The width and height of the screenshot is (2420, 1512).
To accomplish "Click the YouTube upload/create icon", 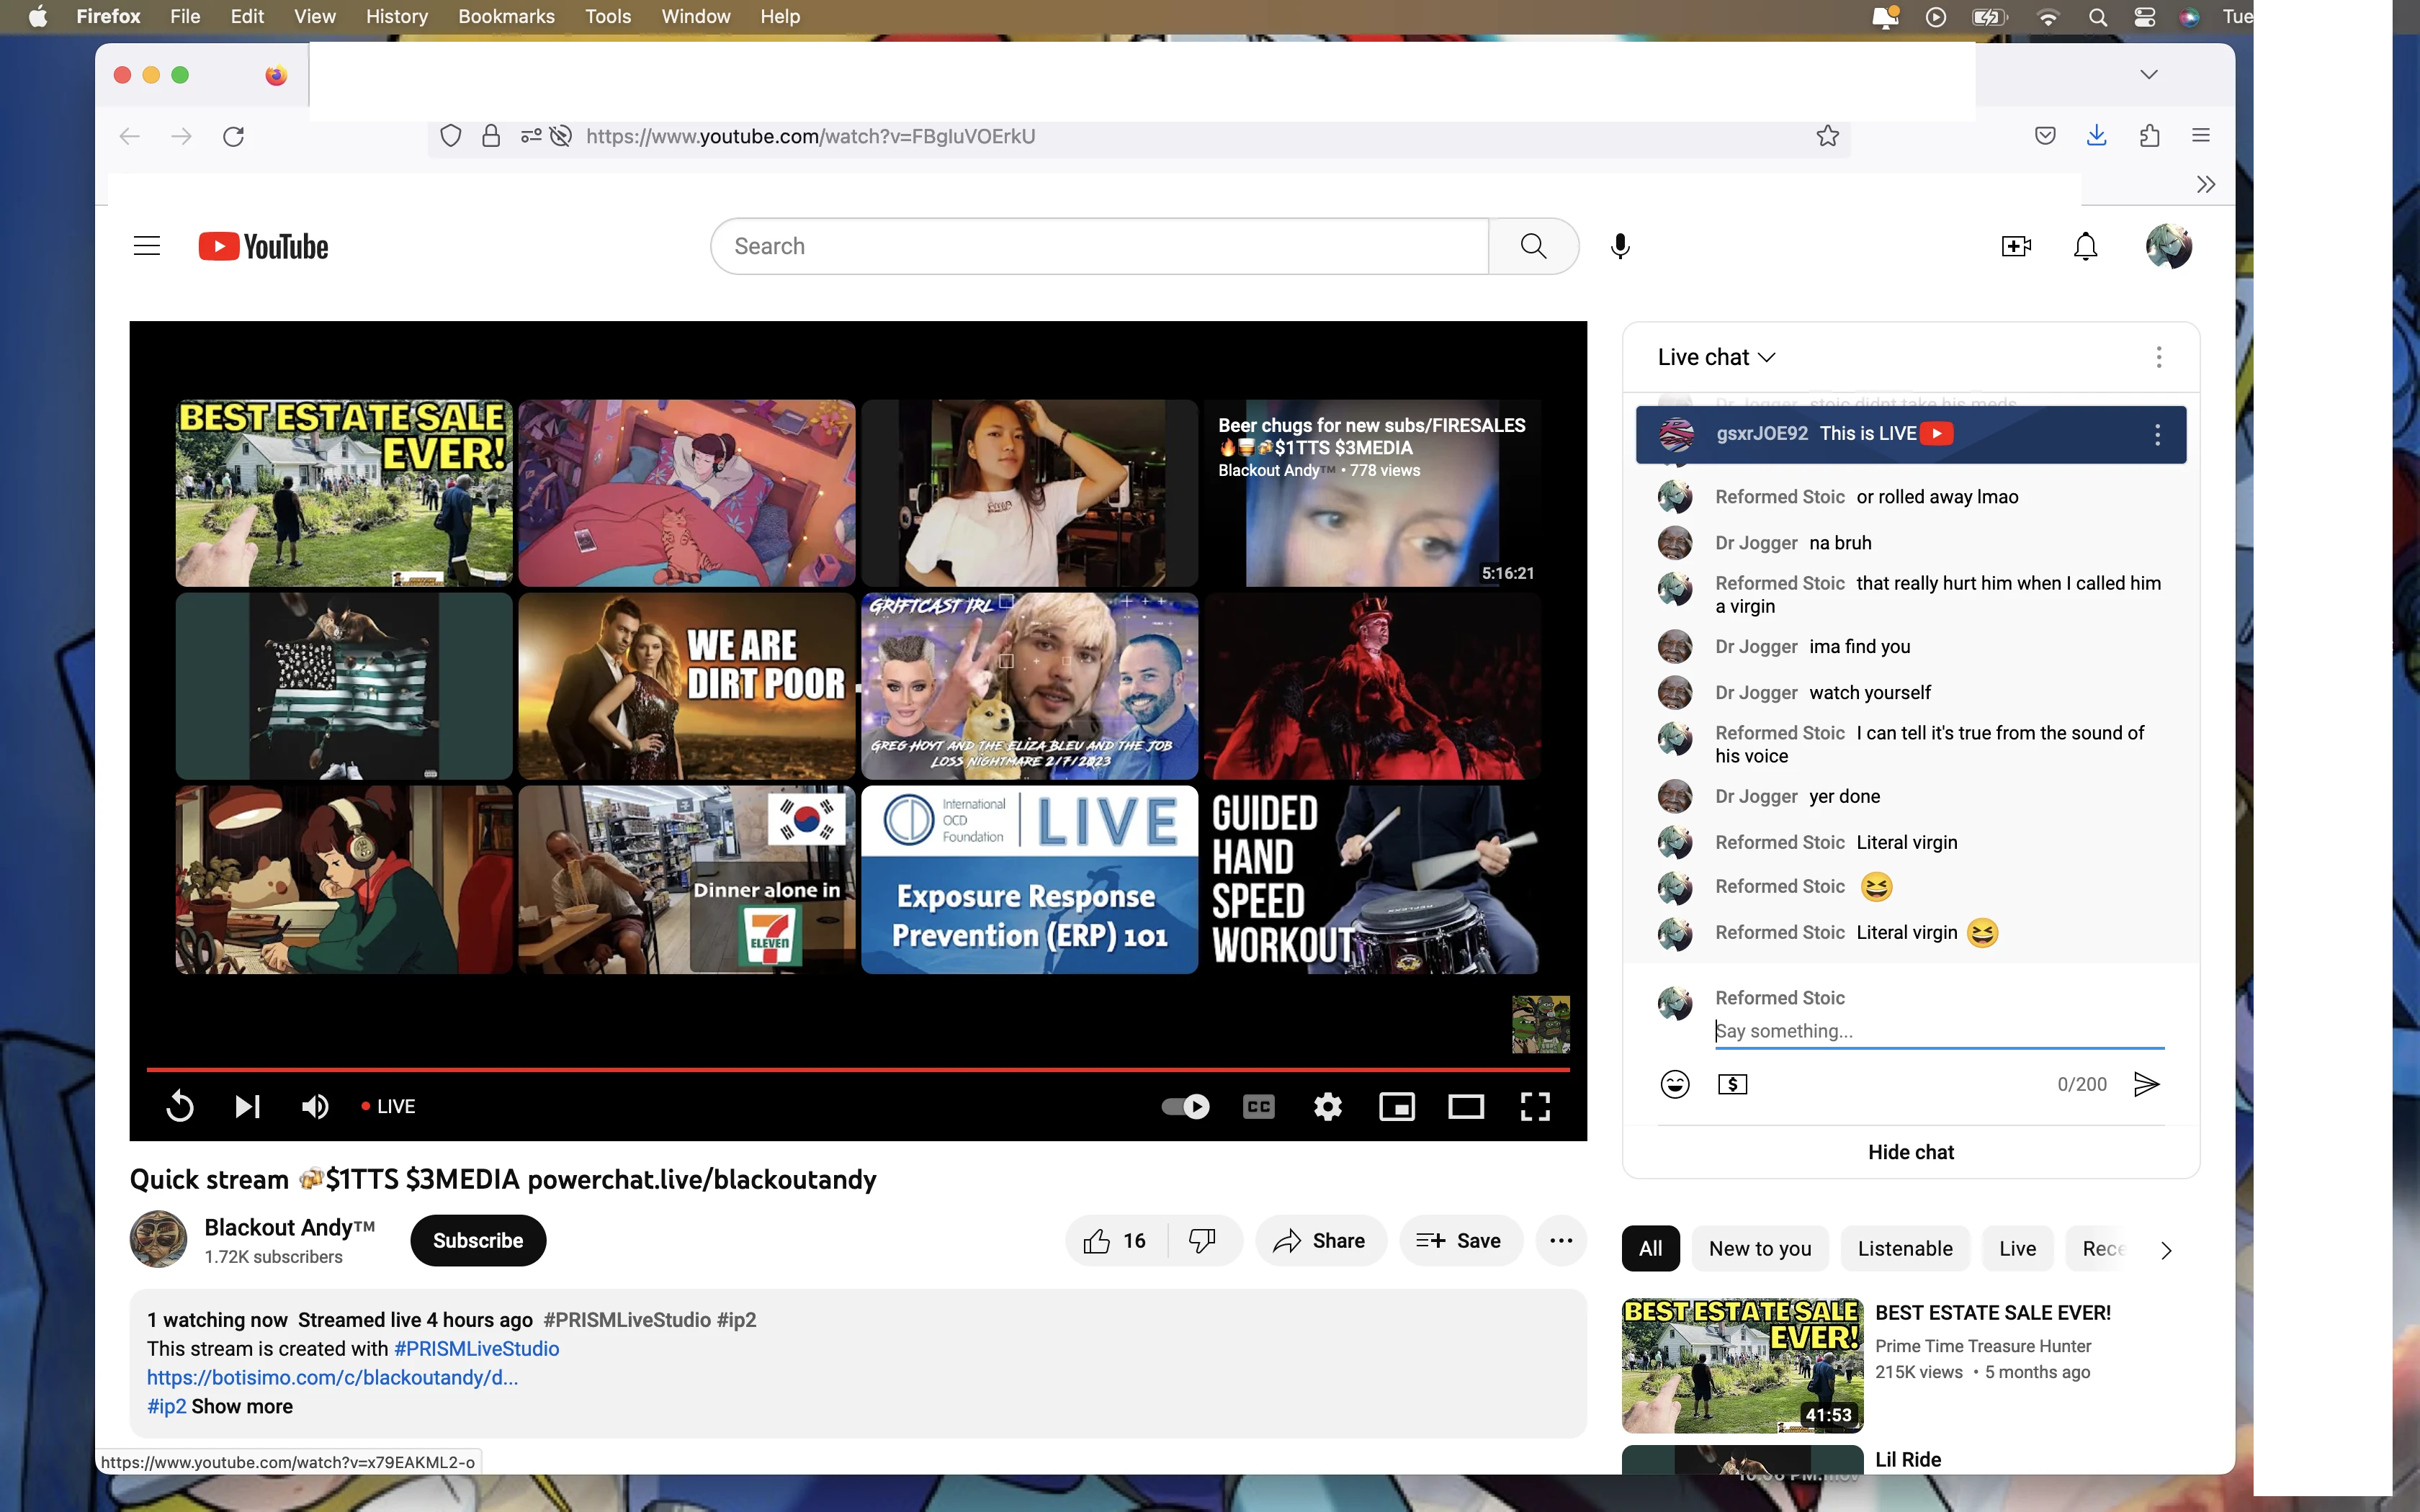I will pos(2016,246).
